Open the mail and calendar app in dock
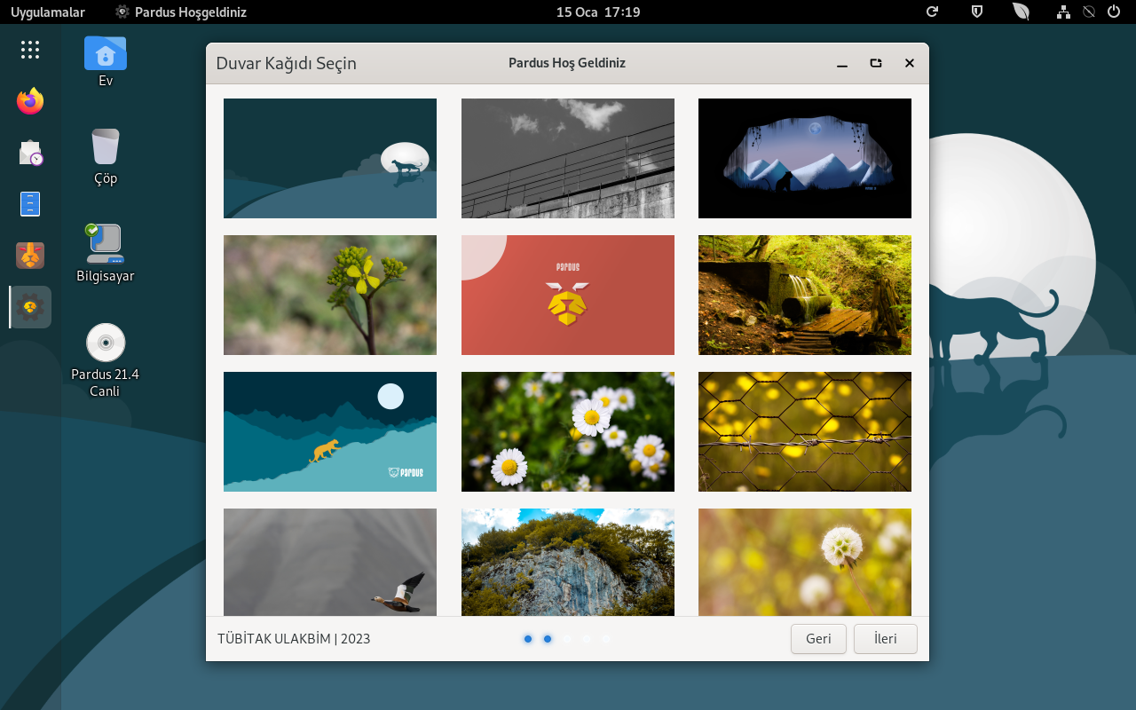1136x710 pixels. (x=30, y=153)
